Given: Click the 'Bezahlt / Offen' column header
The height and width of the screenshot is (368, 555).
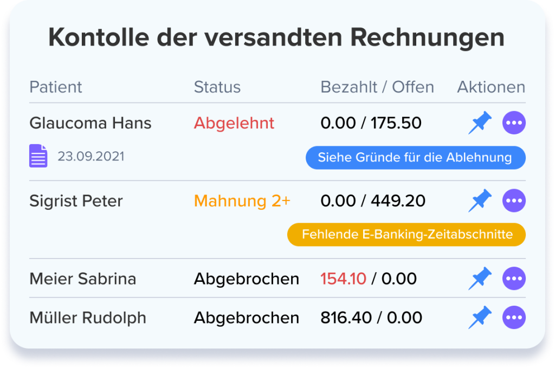Looking at the screenshot, I should pyautogui.click(x=377, y=87).
